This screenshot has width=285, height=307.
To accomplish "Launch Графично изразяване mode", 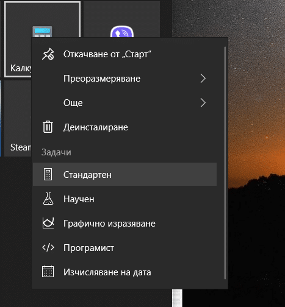I will point(124,223).
